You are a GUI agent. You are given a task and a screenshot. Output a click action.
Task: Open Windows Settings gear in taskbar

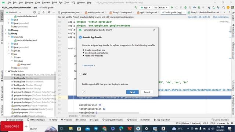[x=147, y=129]
